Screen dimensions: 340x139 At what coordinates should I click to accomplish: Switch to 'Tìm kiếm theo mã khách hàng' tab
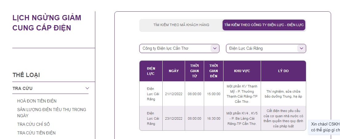click(x=181, y=25)
